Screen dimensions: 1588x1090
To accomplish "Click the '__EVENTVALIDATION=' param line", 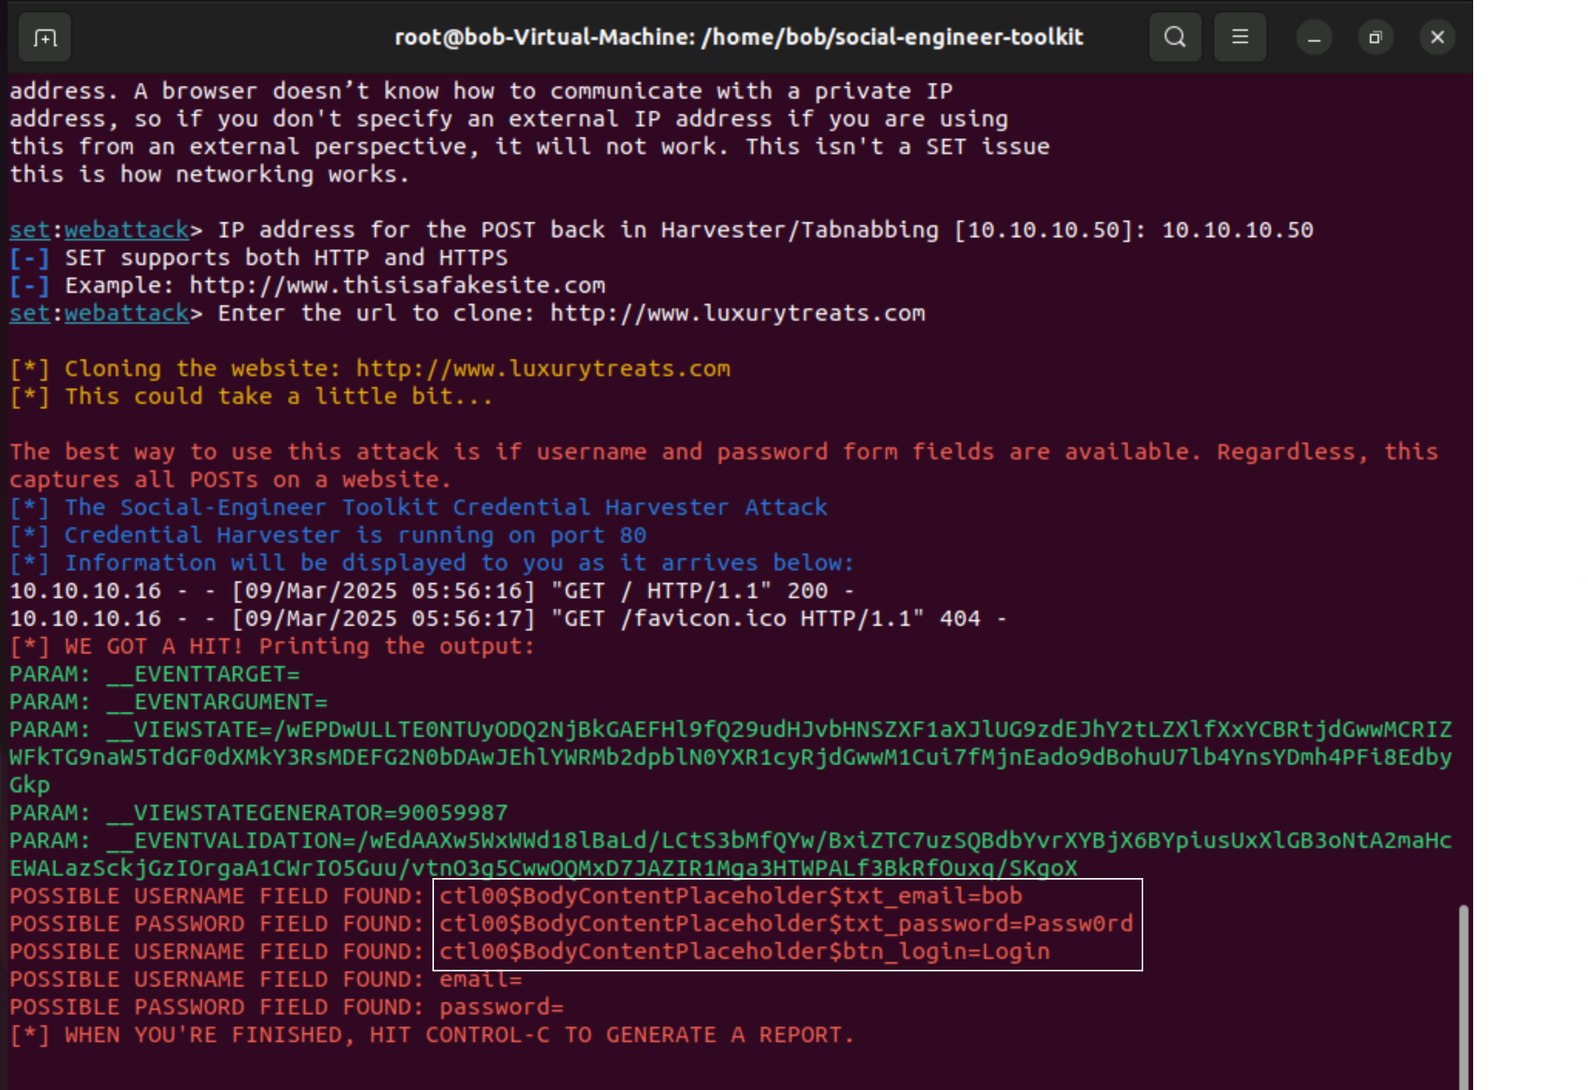I will [x=731, y=854].
